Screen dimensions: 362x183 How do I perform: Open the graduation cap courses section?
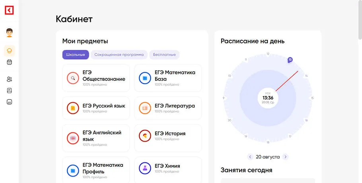point(10,51)
